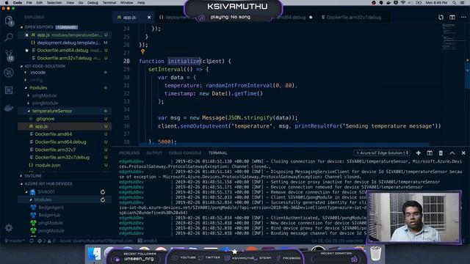Open module.json in file tree
The image size is (470, 264).
[47, 165]
